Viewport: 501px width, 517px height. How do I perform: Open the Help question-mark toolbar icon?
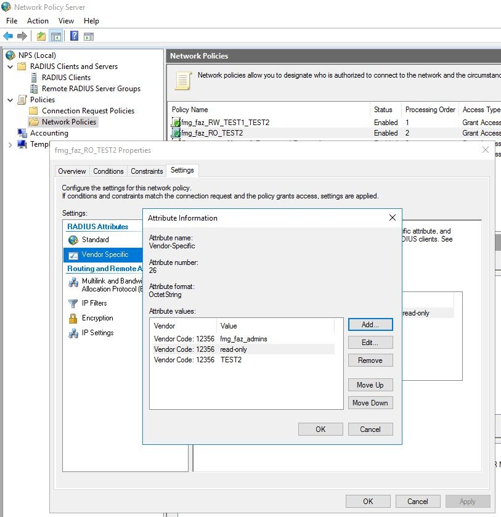[x=74, y=36]
